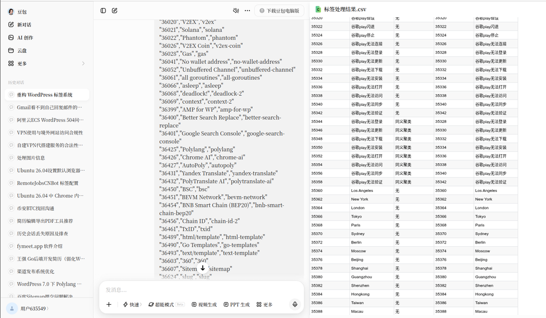Open 更多 tools in input bar
The image size is (546, 318).
pos(264,305)
